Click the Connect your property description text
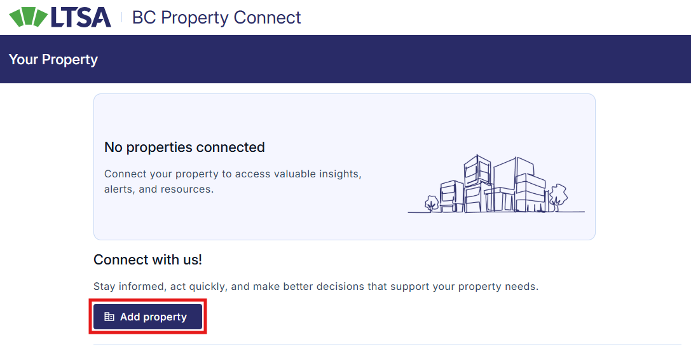691x356 pixels. [x=233, y=174]
